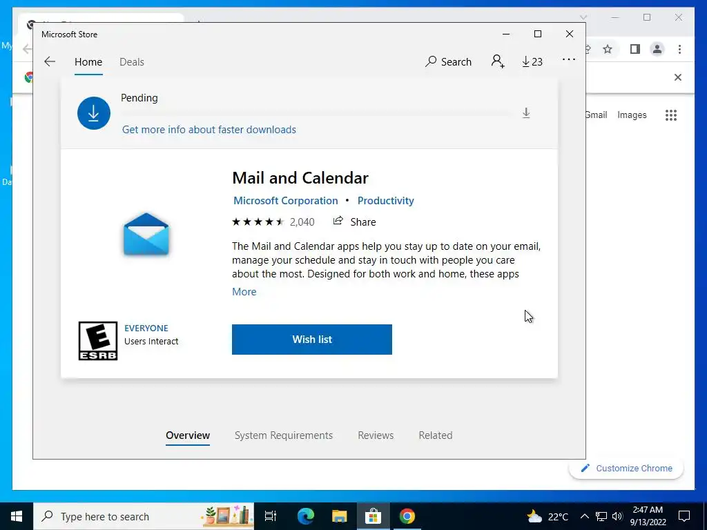Click Microsoft Store taskbar icon
Viewport: 707px width, 530px height.
[x=373, y=516]
